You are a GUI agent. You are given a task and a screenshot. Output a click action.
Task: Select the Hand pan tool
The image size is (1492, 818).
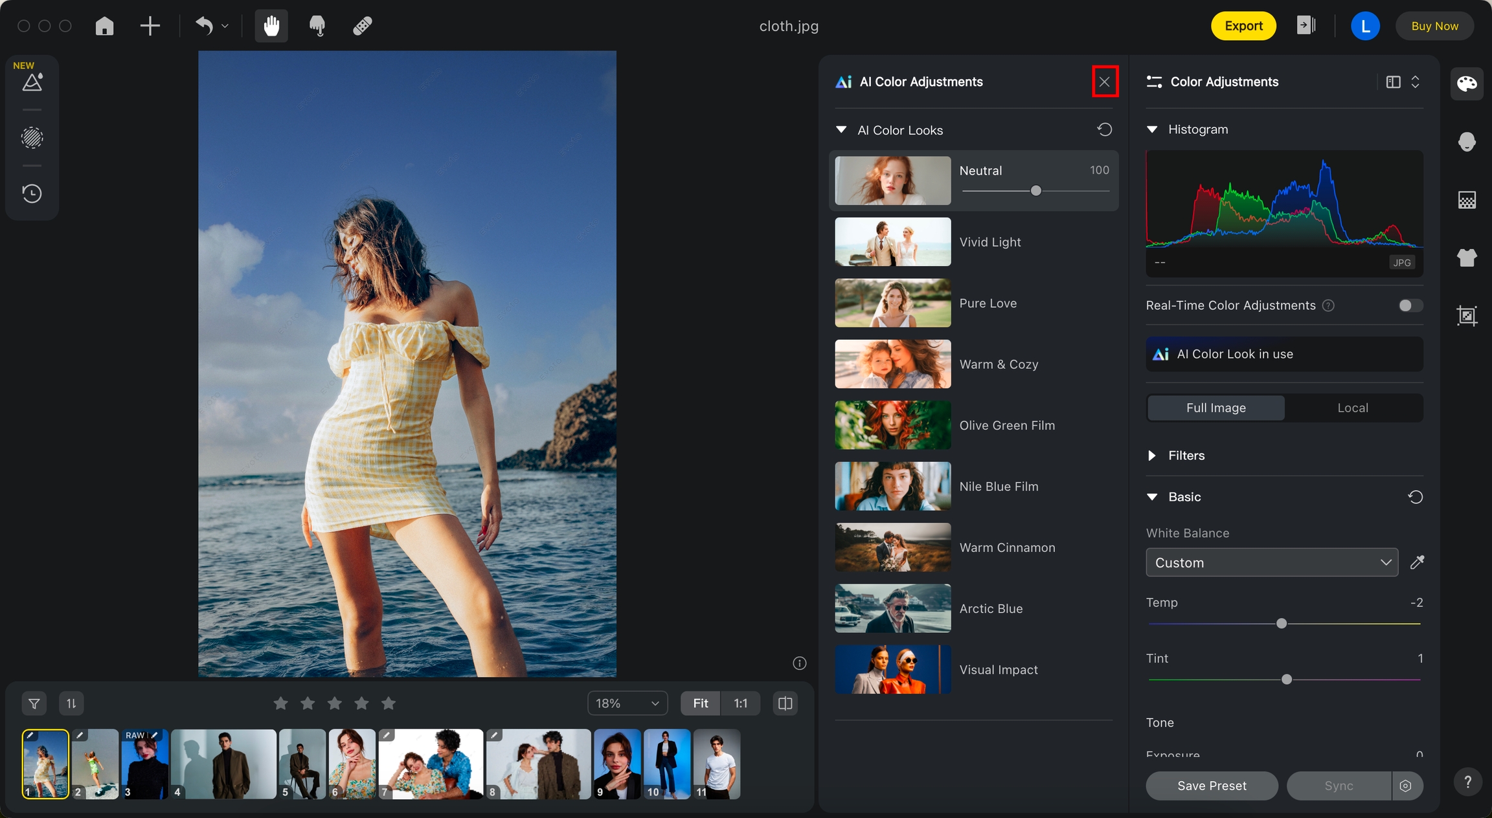click(271, 26)
